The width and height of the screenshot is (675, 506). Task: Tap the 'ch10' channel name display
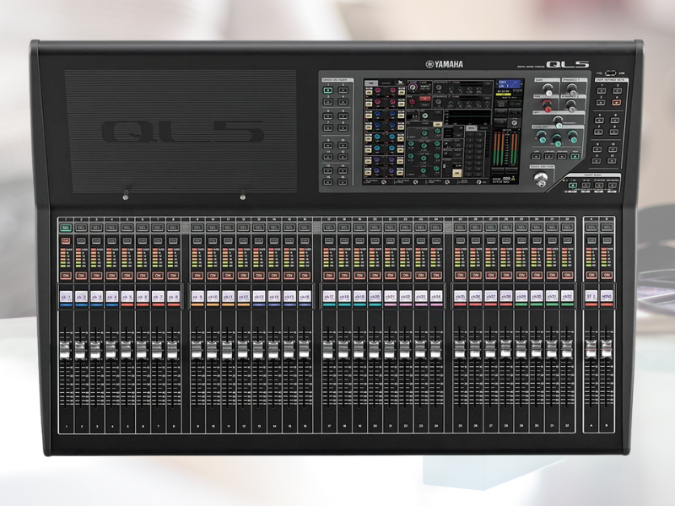(213, 297)
